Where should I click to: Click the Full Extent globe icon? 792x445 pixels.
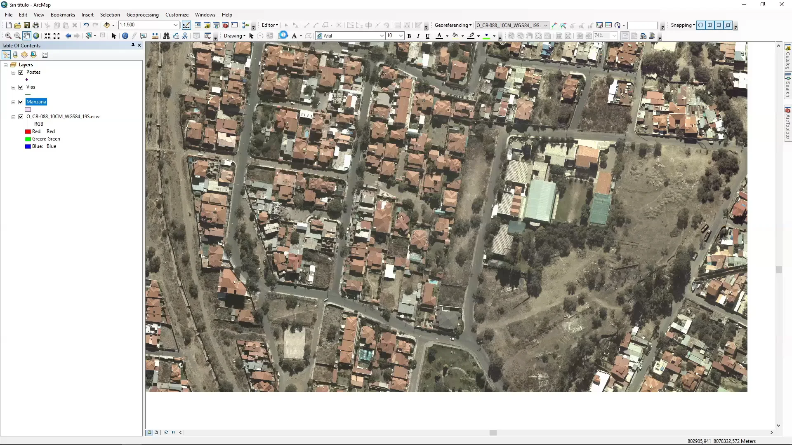click(x=36, y=36)
